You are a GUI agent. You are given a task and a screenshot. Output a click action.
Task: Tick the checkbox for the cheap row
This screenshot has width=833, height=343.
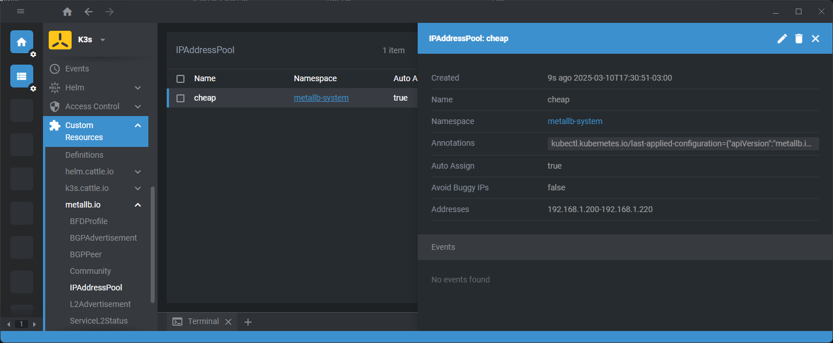pos(180,98)
